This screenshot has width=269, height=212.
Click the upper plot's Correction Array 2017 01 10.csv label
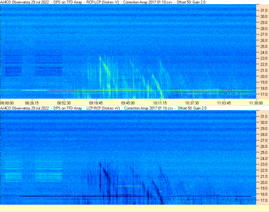[148, 2]
